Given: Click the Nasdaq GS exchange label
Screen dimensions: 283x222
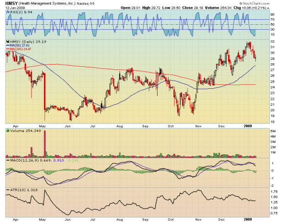Looking at the screenshot, I should [86, 4].
